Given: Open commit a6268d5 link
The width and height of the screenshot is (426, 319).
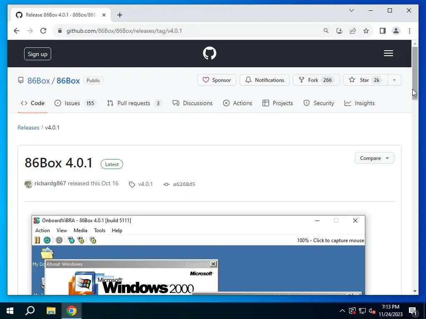Looking at the screenshot, I should coord(179,184).
